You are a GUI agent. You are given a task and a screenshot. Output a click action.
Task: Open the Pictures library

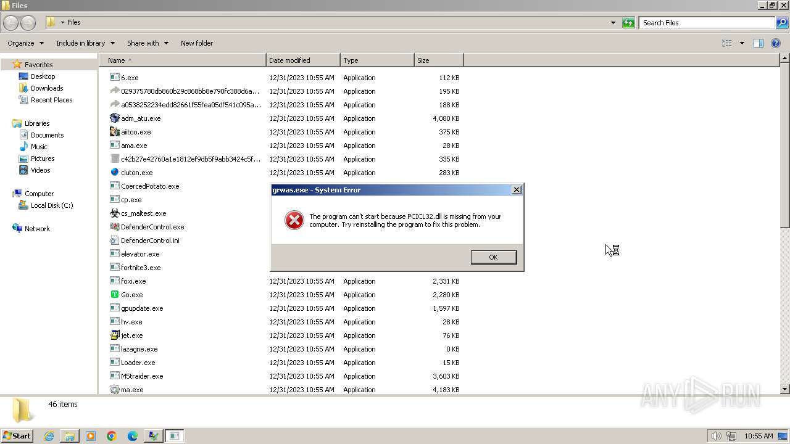(x=43, y=158)
